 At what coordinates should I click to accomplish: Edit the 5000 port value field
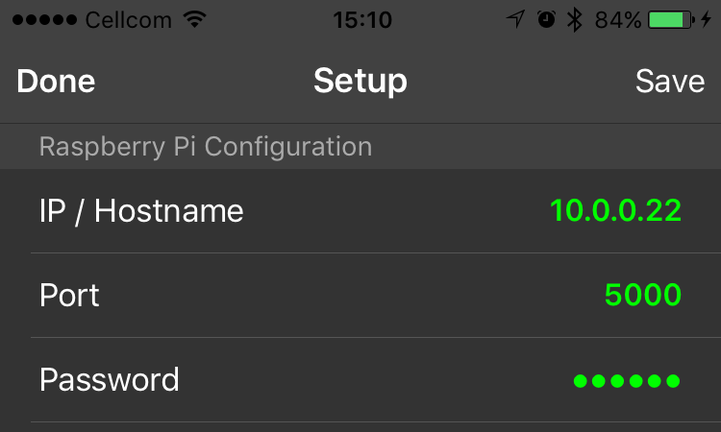point(643,295)
